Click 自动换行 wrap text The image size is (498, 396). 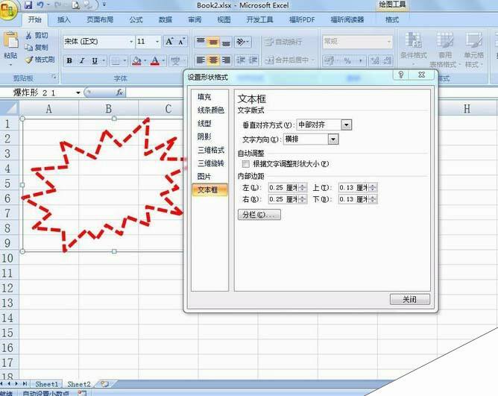[x=283, y=42]
